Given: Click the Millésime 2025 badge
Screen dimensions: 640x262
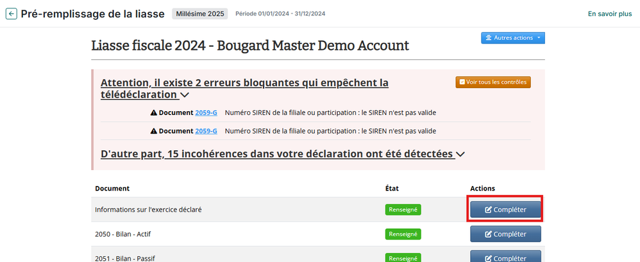Looking at the screenshot, I should point(199,13).
